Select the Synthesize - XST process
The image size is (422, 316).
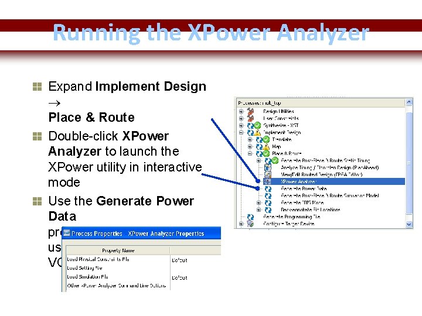tap(281, 125)
